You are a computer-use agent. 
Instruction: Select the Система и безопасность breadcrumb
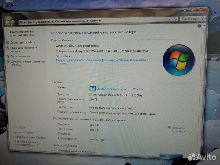[x=70, y=21]
